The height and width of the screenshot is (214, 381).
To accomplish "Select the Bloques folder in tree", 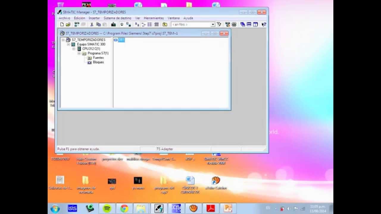I will point(98,62).
